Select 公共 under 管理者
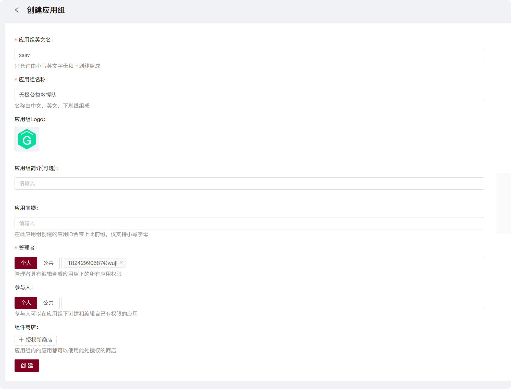The image size is (511, 389). (48, 263)
